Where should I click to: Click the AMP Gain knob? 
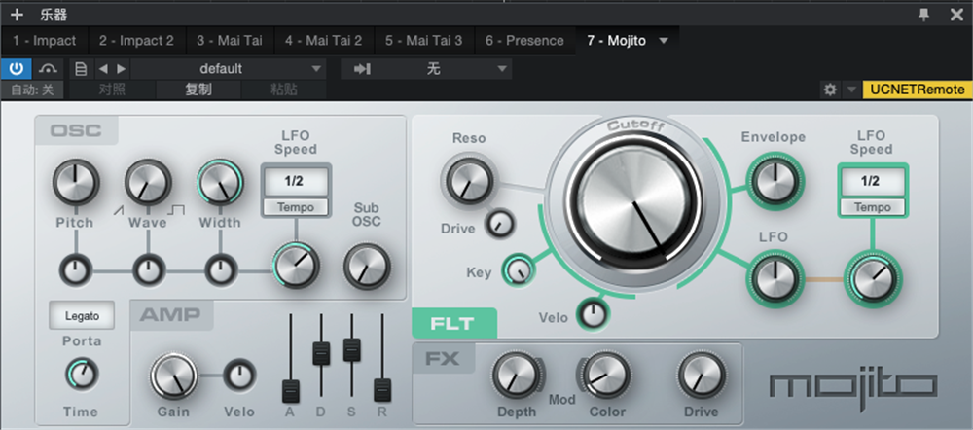(174, 376)
